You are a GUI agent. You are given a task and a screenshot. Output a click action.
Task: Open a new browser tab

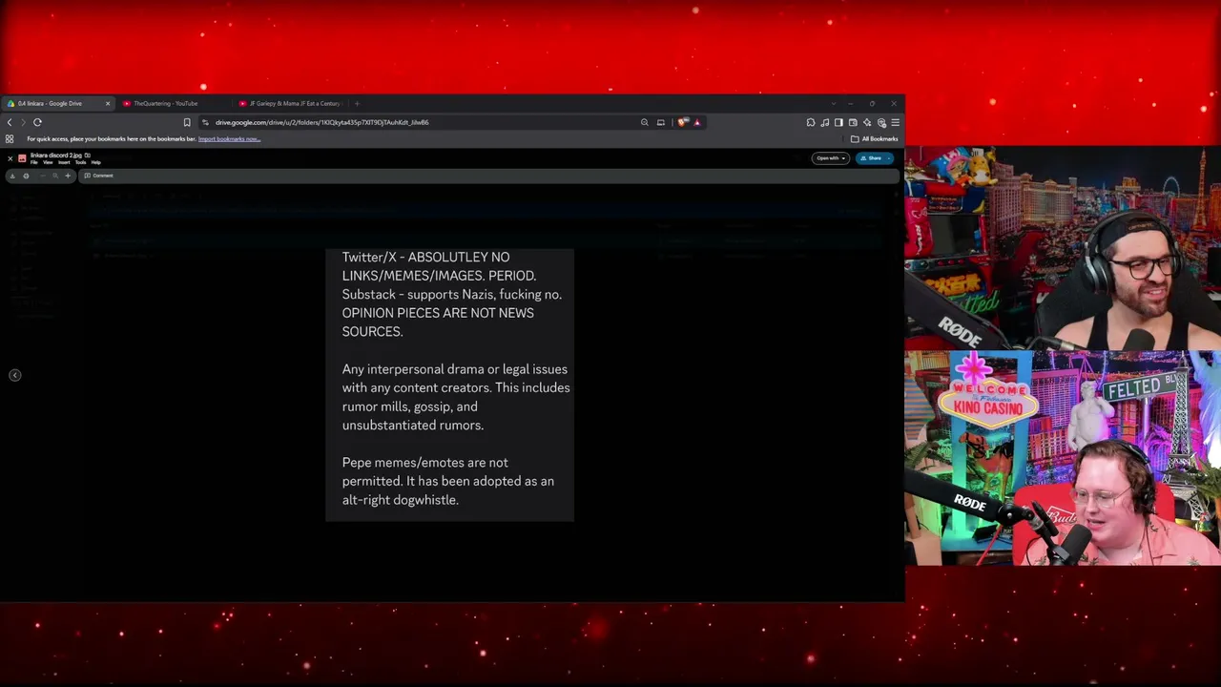click(357, 103)
